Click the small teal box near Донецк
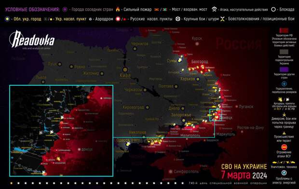 pos(216,115)
